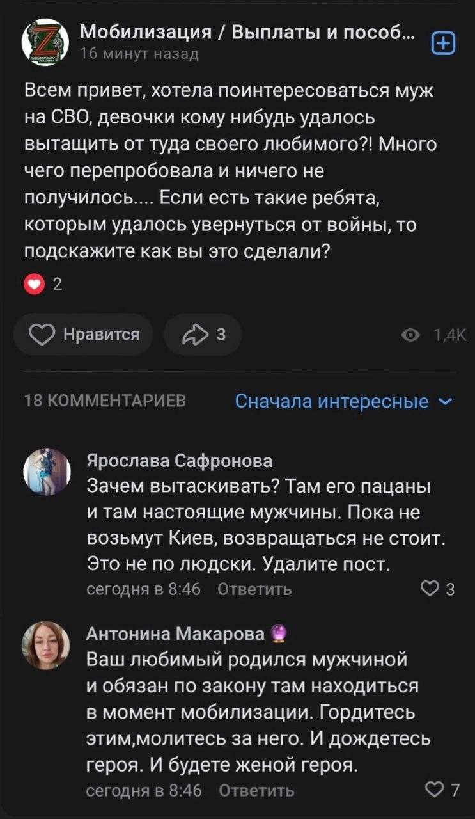Like Антонина Макарова's comment

[438, 791]
